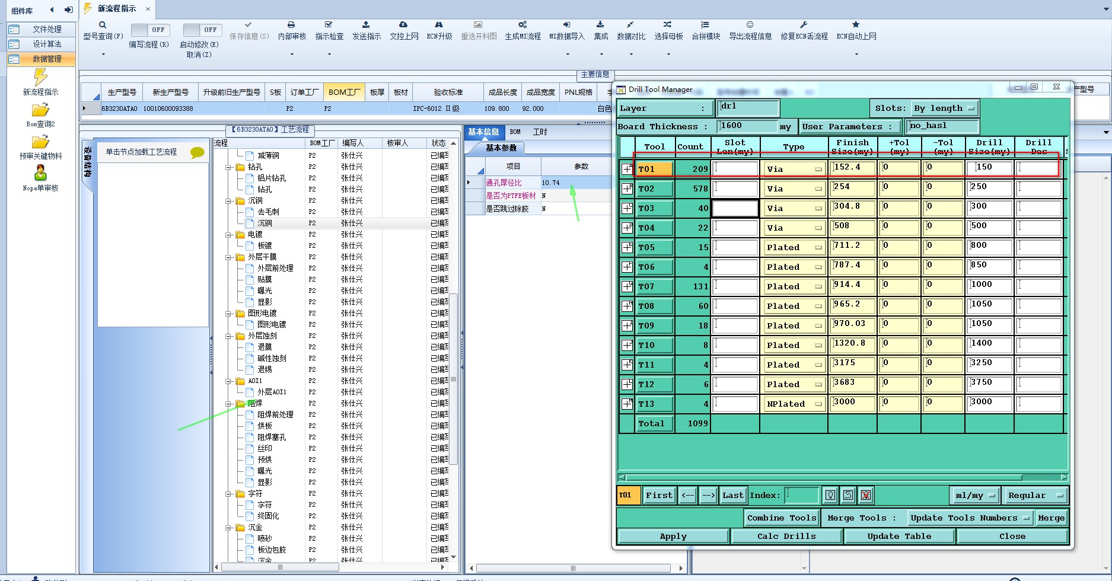The height and width of the screenshot is (581, 1112).
Task: Click 导出流程信息 smiley icon
Action: pyautogui.click(x=750, y=25)
